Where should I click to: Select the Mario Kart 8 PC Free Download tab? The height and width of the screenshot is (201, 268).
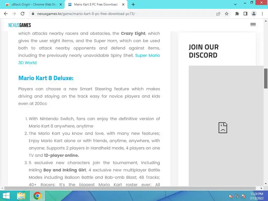click(96, 5)
